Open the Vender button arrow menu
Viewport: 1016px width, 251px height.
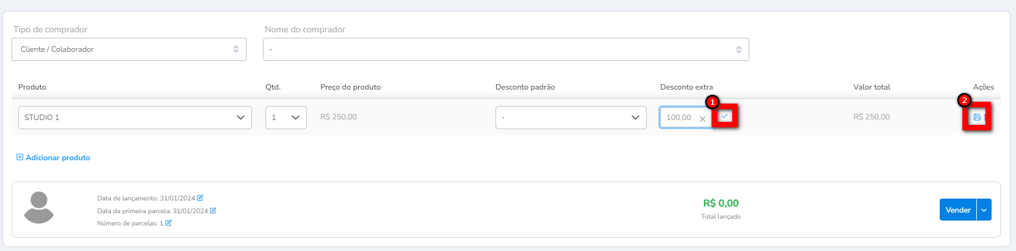pos(984,210)
